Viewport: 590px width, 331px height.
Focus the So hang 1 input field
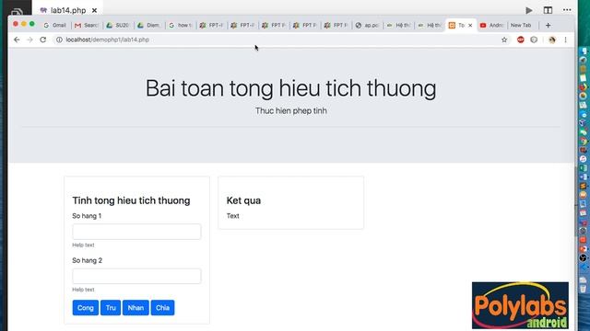pyautogui.click(x=136, y=232)
